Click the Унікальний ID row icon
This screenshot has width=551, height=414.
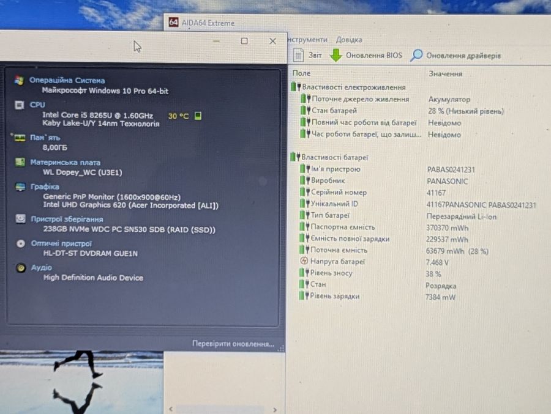point(305,203)
